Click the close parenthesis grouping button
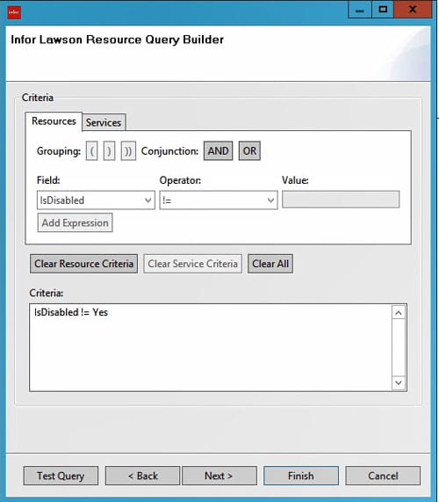Screen dimensions: 439x502 [x=109, y=151]
